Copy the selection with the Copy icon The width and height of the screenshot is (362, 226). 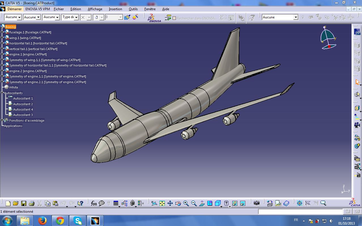[48, 203]
